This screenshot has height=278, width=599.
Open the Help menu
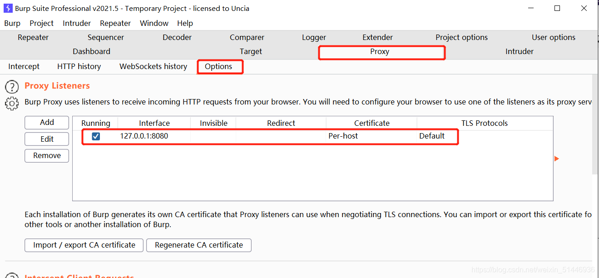coord(185,23)
